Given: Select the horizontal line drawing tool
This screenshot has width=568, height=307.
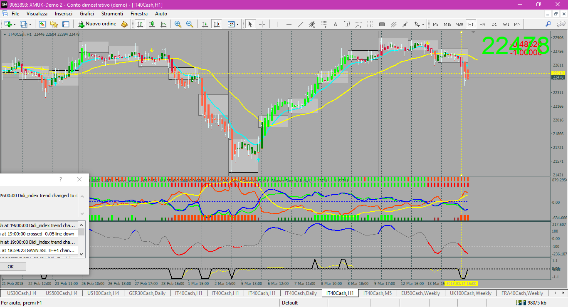Looking at the screenshot, I should coord(289,24).
